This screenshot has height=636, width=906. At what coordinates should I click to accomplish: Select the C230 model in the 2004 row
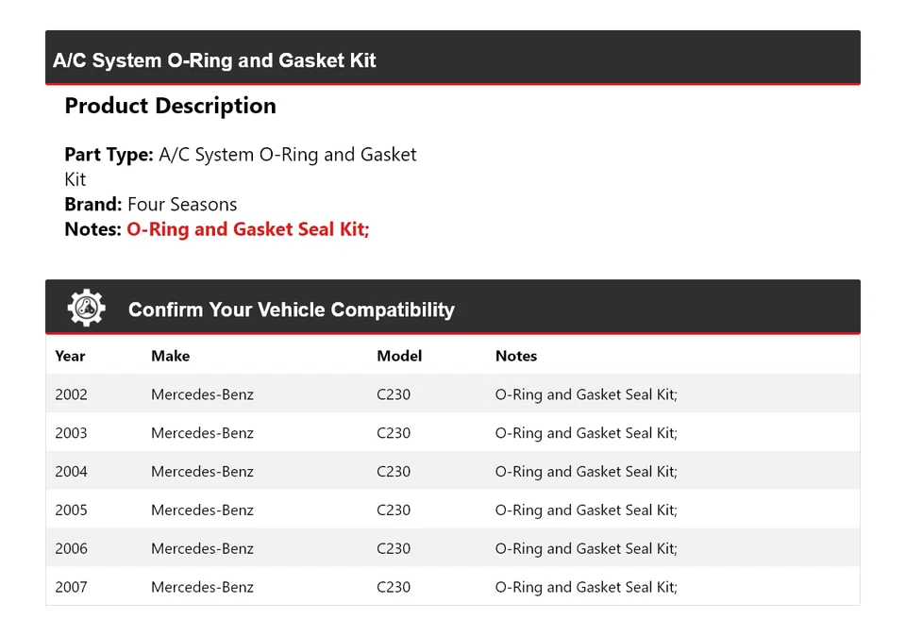[394, 472]
